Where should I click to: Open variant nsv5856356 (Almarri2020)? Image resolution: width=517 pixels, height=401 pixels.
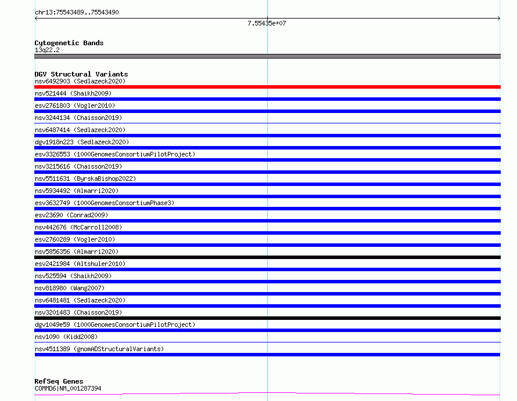[77, 251]
